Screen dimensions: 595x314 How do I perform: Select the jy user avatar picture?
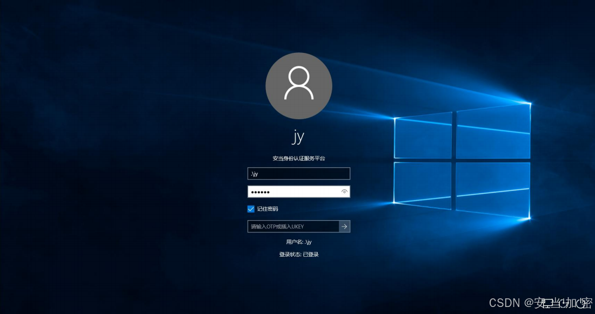(299, 86)
